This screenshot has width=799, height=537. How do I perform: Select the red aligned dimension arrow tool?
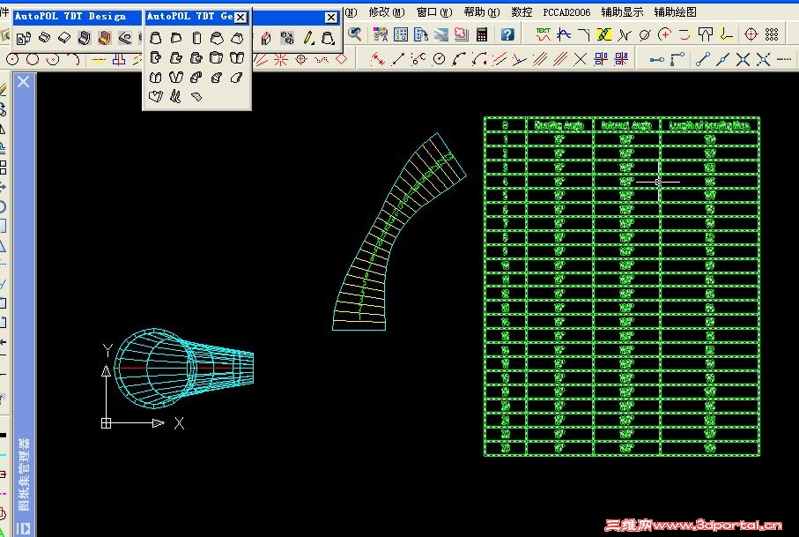tap(378, 60)
